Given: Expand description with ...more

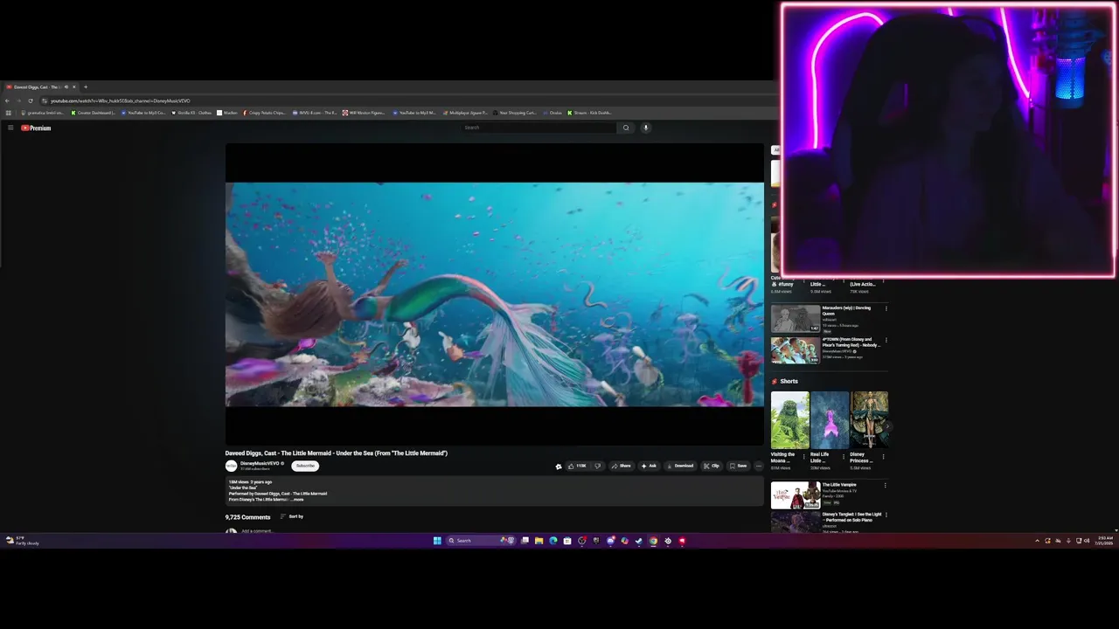Looking at the screenshot, I should [297, 500].
